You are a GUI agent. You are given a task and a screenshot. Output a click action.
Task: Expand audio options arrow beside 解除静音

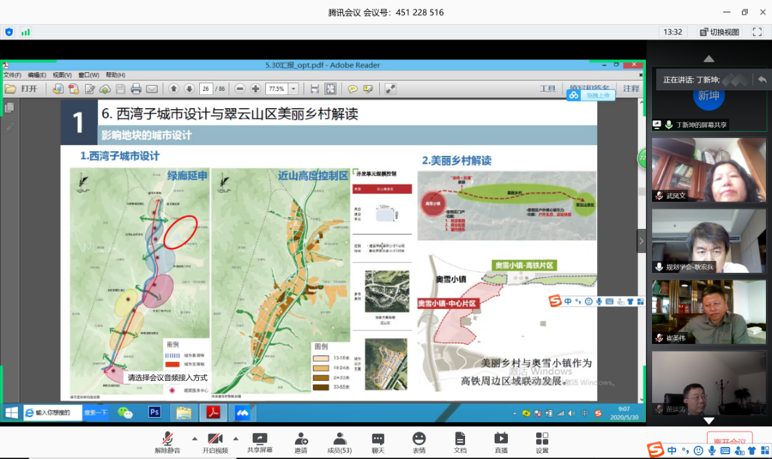194,439
